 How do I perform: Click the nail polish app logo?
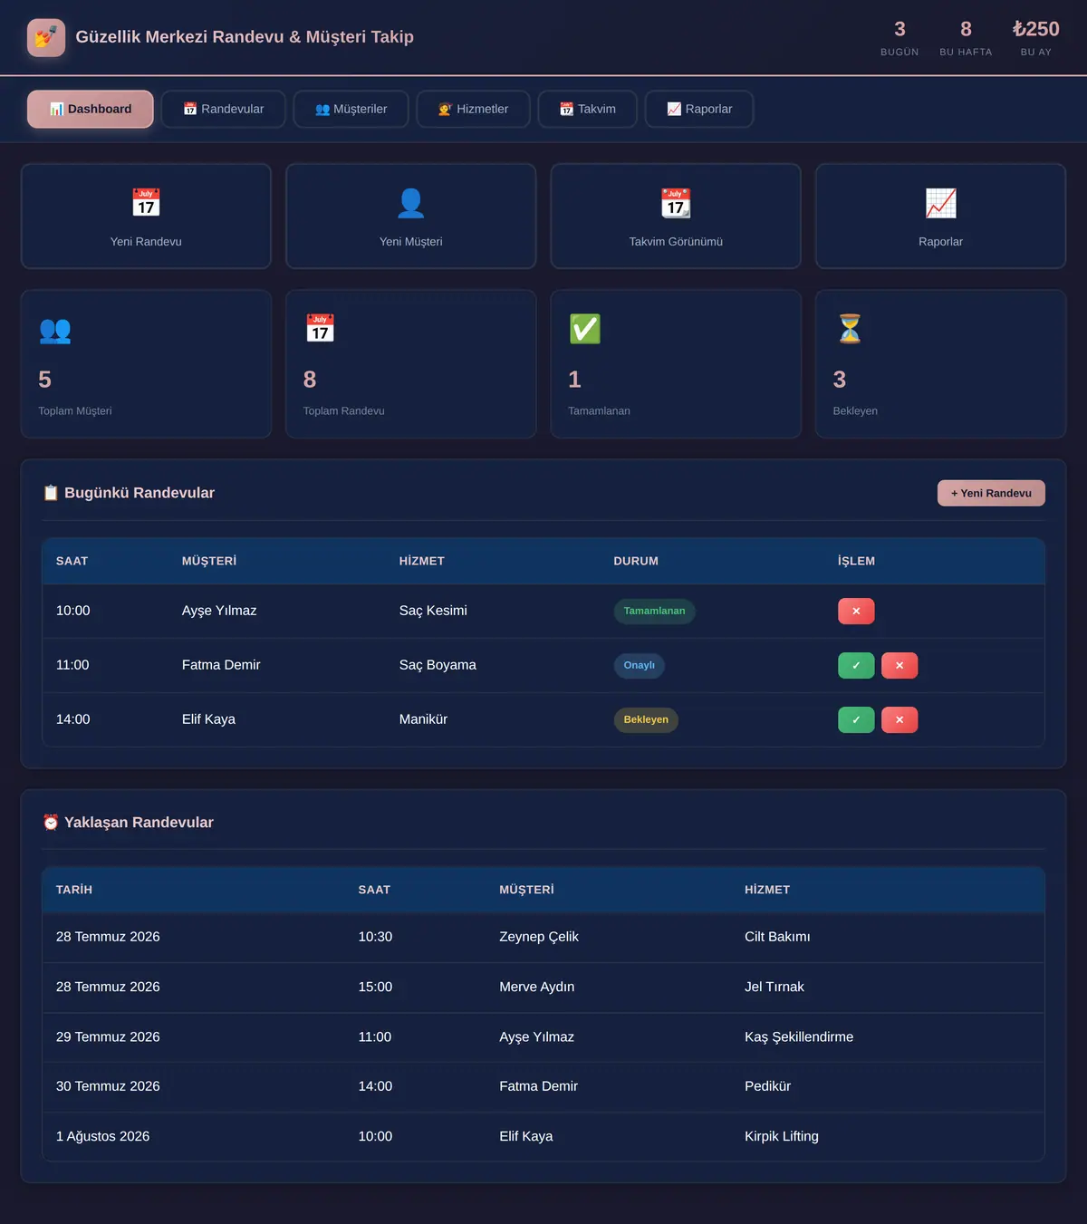coord(46,37)
